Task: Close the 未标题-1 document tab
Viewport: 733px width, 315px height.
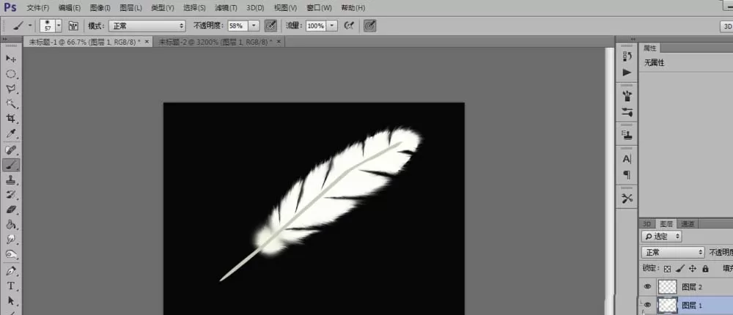Action: tap(147, 42)
